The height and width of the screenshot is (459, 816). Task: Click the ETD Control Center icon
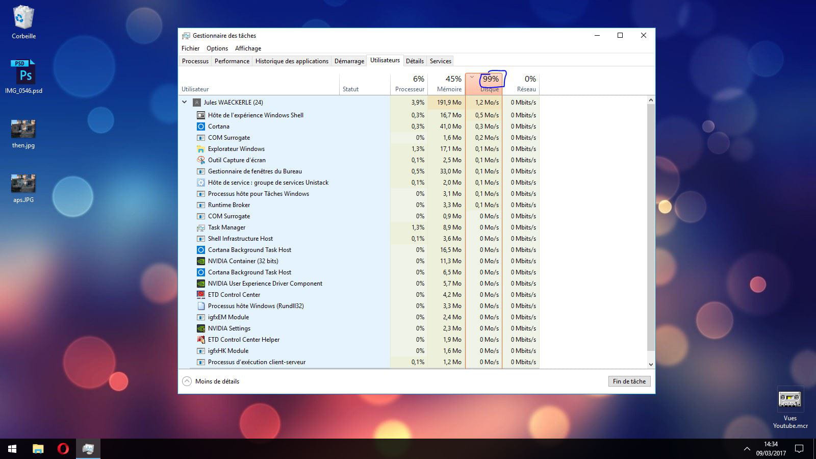pyautogui.click(x=201, y=295)
